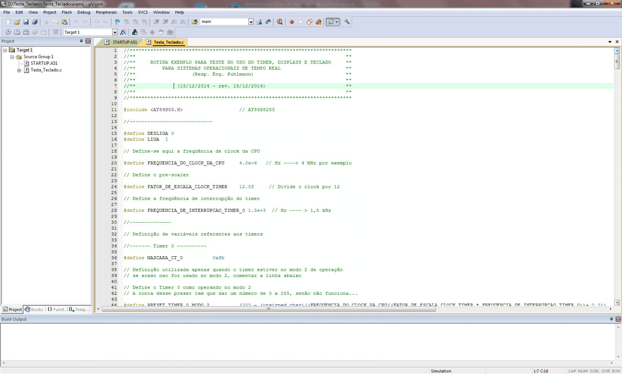
Task: Open the find text 'main' dropdown
Action: 251,22
